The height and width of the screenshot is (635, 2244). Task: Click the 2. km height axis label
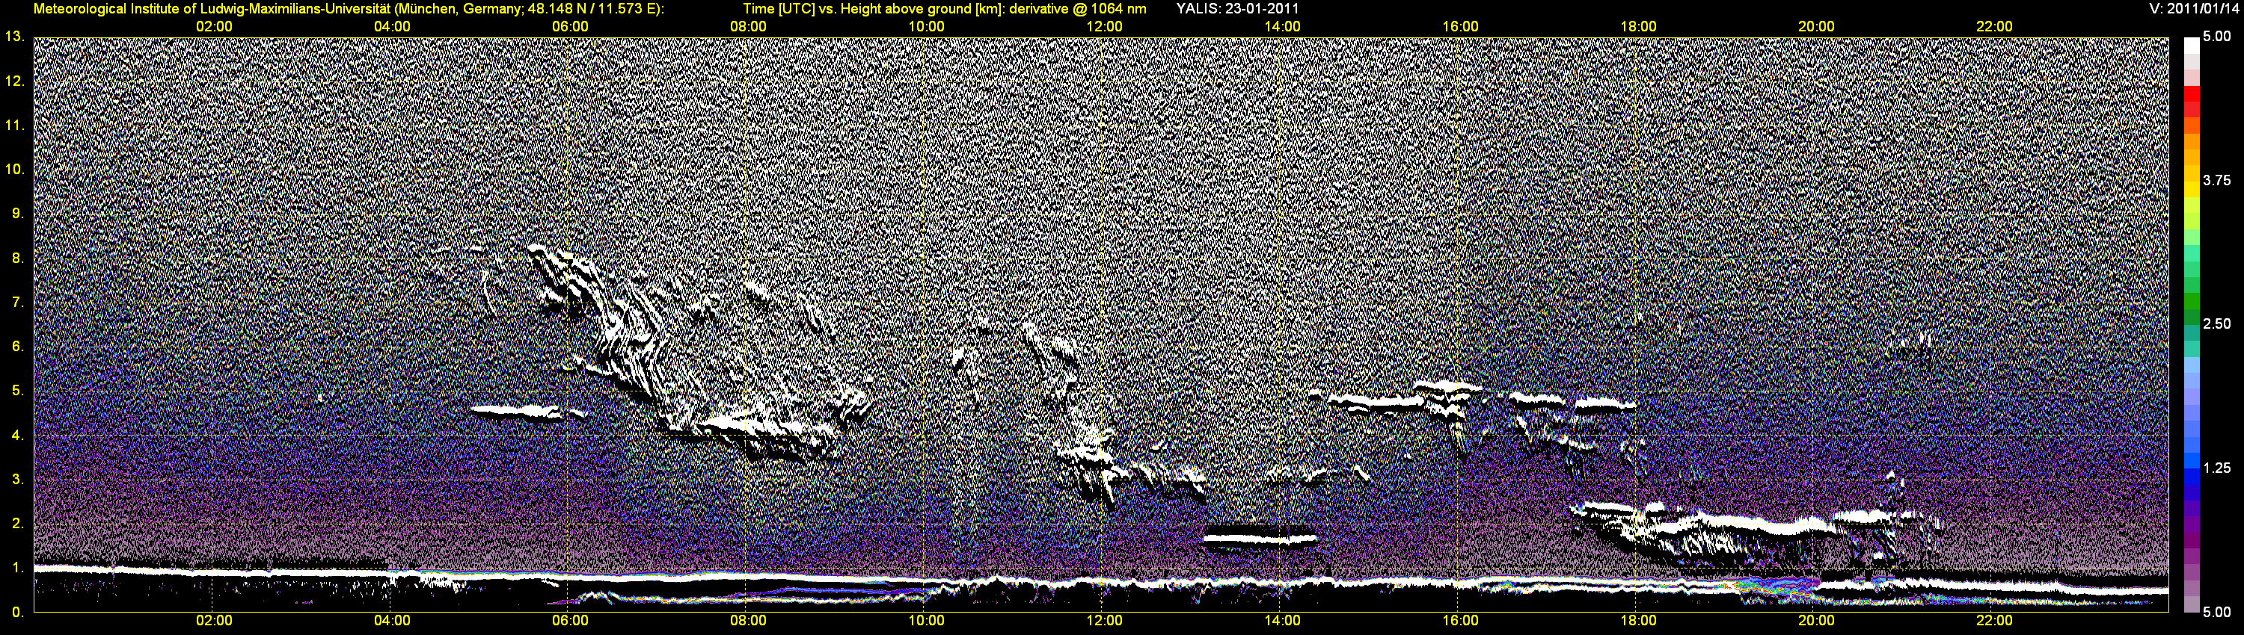point(17,524)
